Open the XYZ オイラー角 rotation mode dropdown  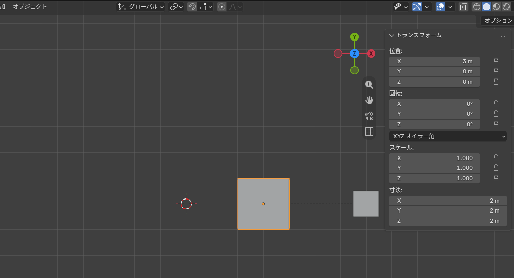[448, 136]
